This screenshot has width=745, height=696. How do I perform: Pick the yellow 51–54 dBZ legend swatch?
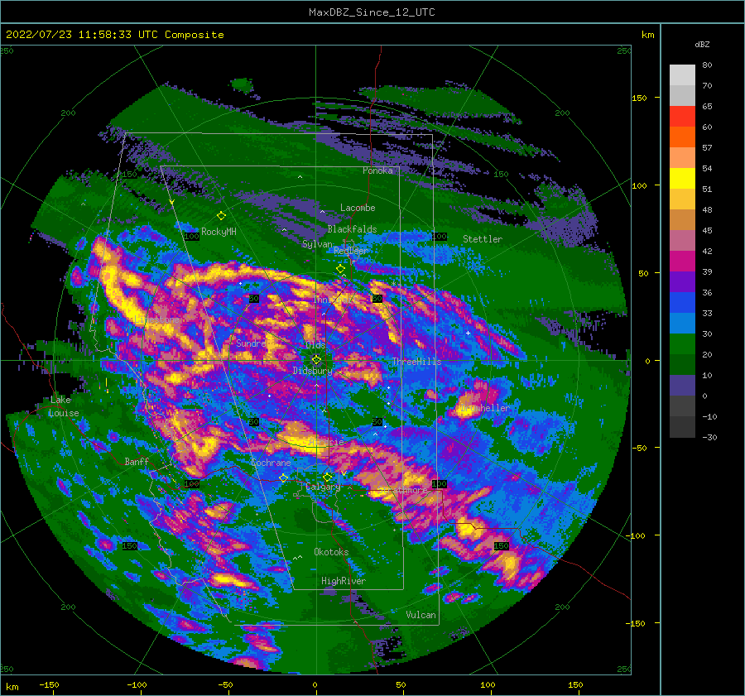(x=682, y=179)
